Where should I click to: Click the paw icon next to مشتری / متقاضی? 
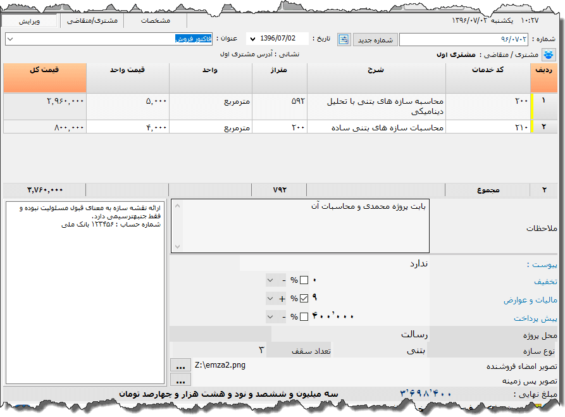tap(549, 54)
